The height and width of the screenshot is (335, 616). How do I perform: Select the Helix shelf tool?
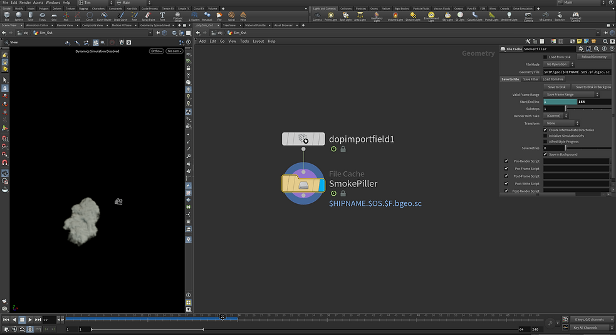(x=243, y=16)
